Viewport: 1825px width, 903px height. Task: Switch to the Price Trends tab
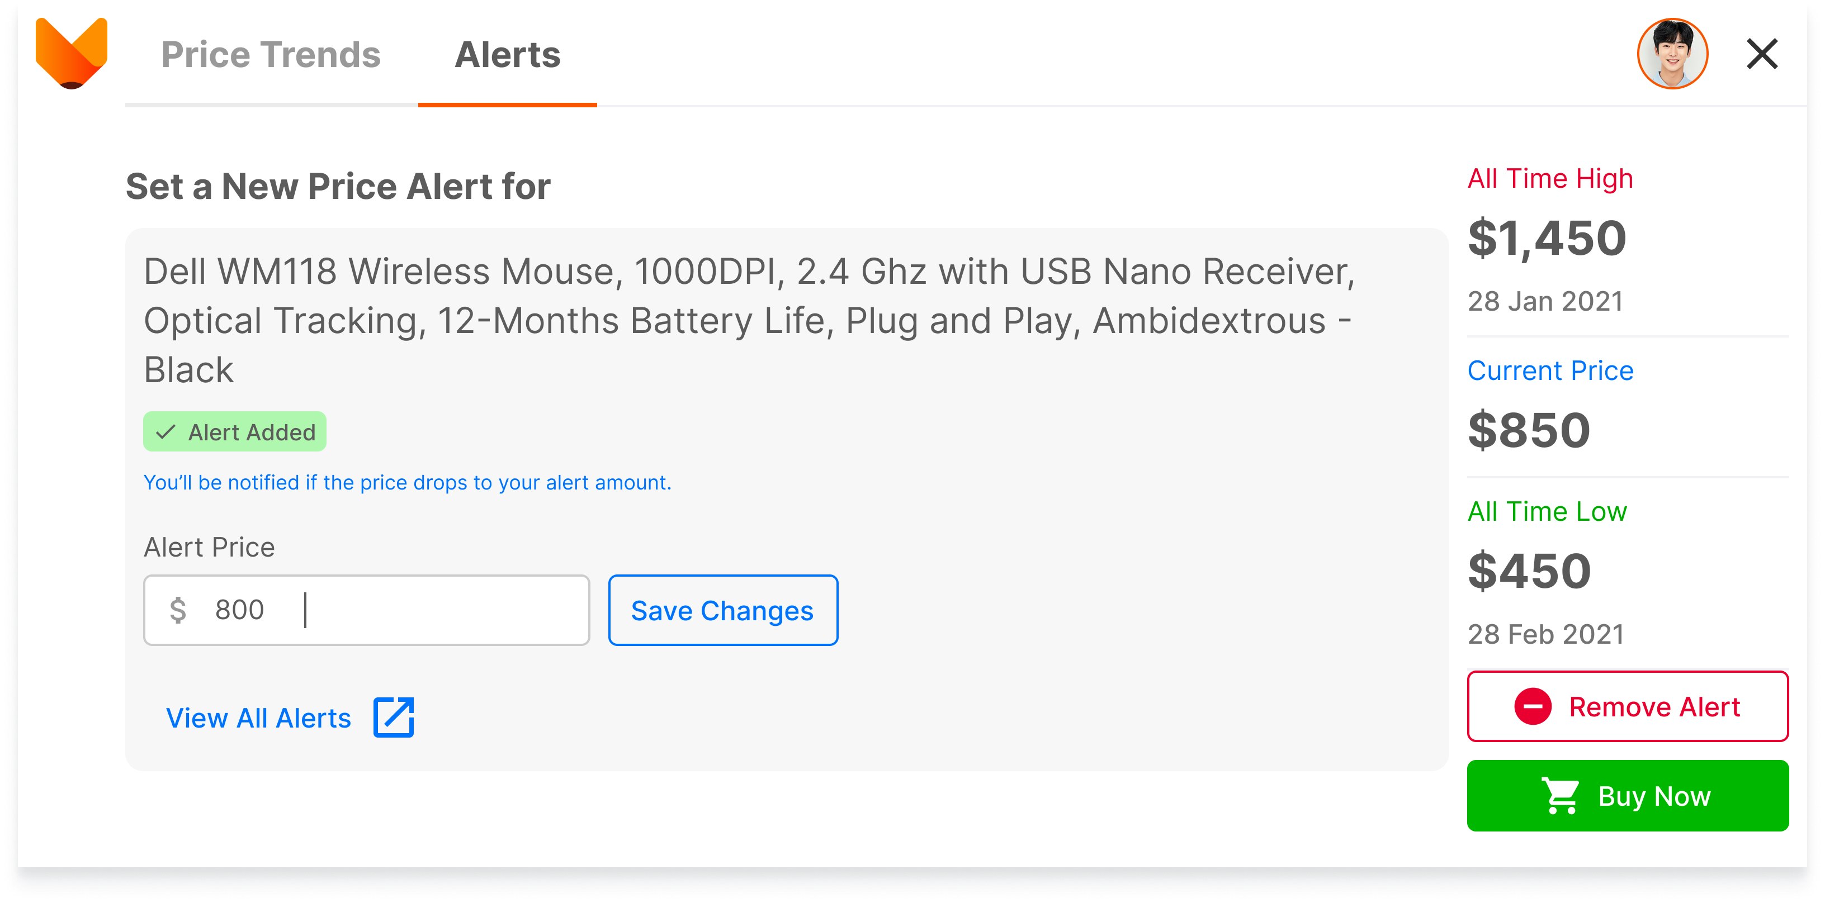tap(271, 55)
